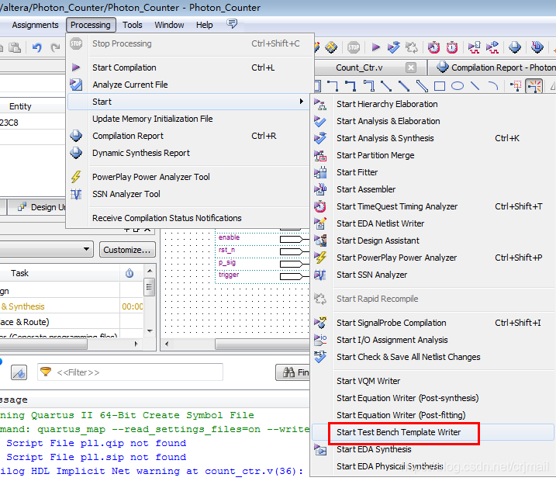Select the oval drawing tool
Screen dimensions: 556x481
(x=458, y=86)
